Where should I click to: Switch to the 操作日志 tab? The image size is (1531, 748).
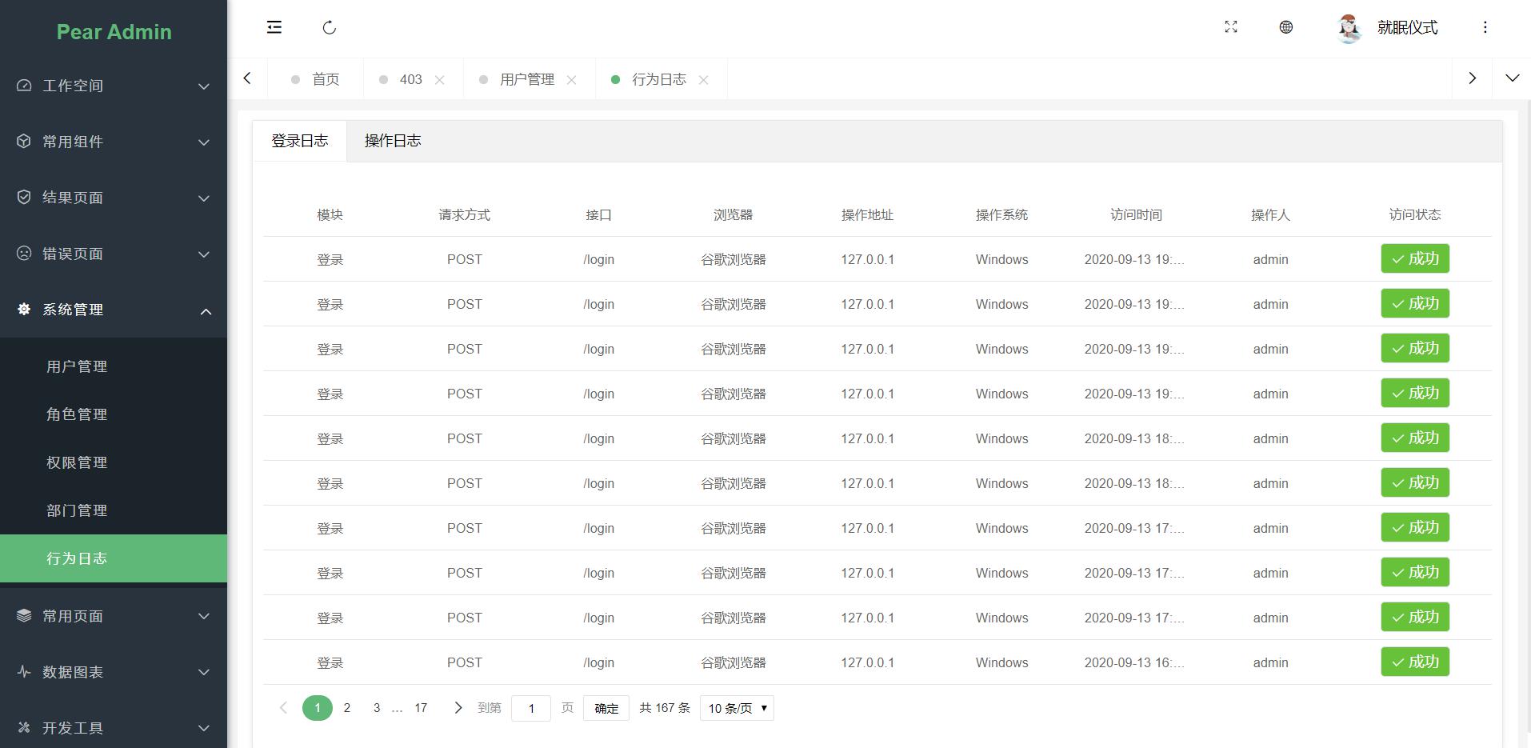tap(393, 141)
